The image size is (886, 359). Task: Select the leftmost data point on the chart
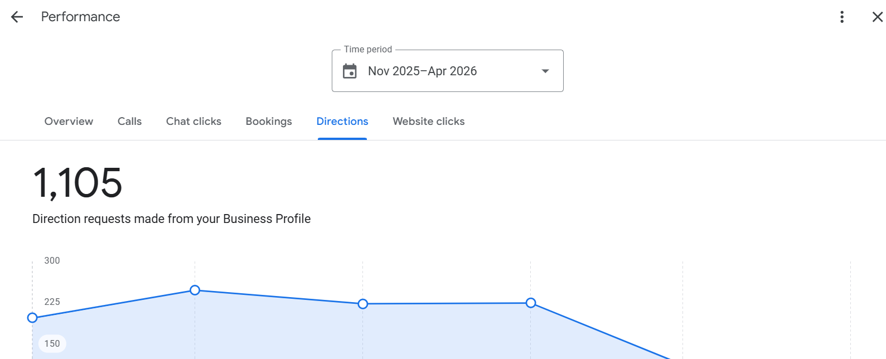32,318
